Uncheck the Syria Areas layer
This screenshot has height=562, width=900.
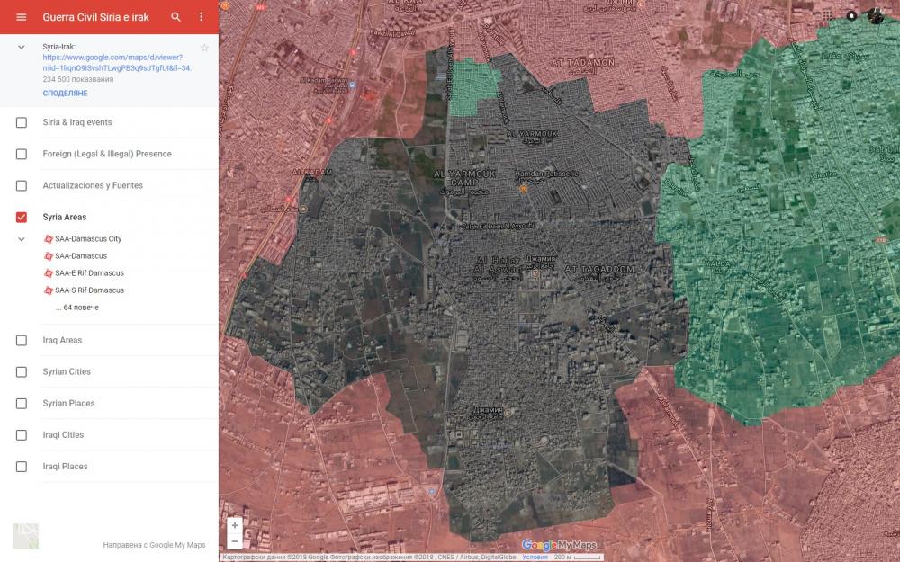22,217
